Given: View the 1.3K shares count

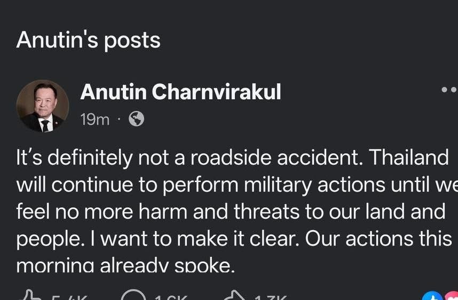Looking at the screenshot, I should pos(271,297).
